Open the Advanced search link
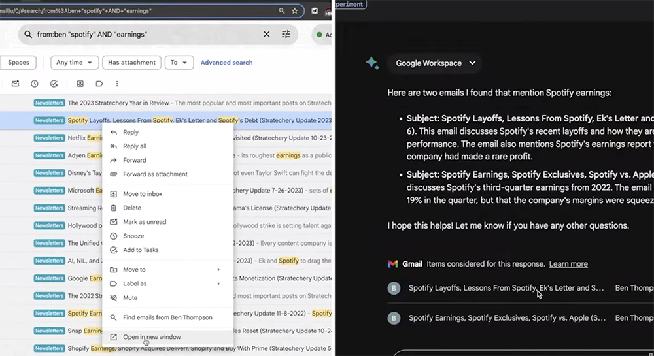The height and width of the screenshot is (356, 654). [226, 63]
